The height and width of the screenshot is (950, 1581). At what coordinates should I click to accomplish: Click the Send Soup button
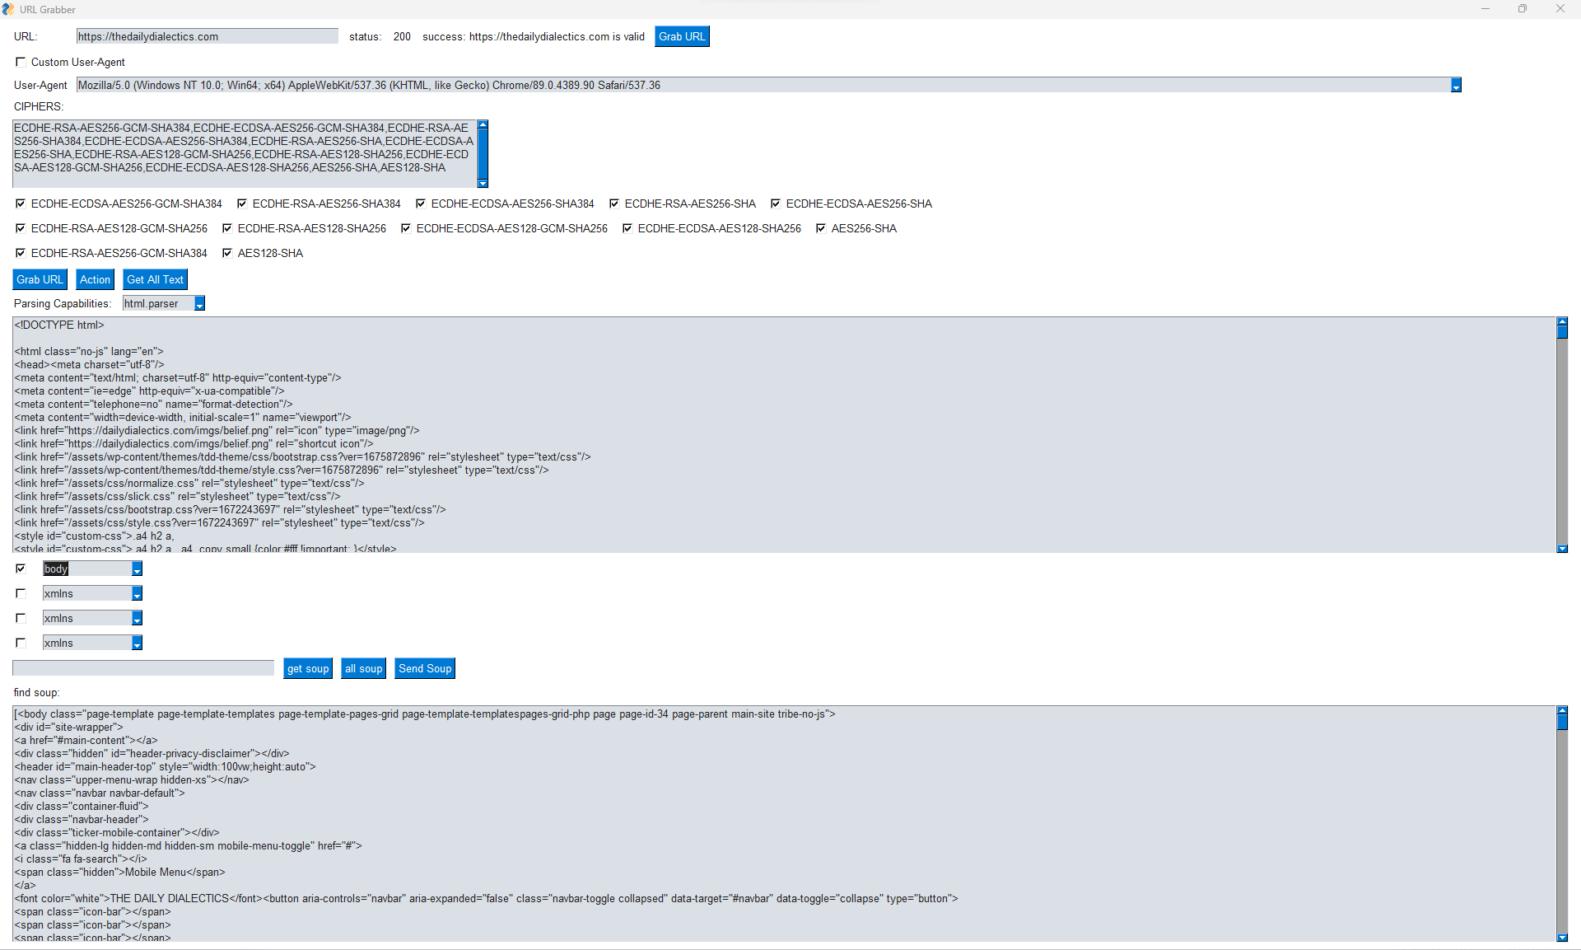point(425,669)
